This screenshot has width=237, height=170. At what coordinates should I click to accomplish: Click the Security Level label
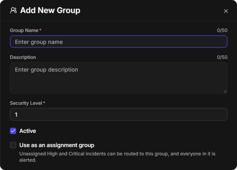(x=26, y=103)
